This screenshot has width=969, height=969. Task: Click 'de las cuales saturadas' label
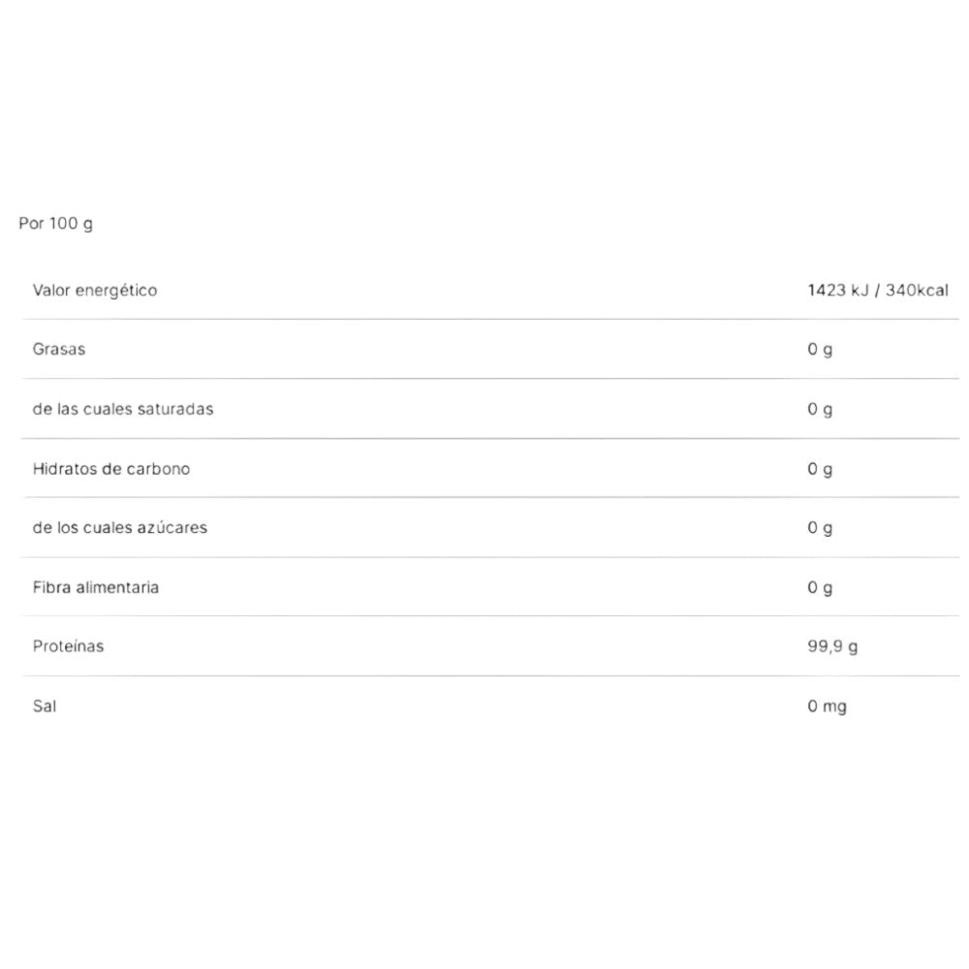[123, 409]
